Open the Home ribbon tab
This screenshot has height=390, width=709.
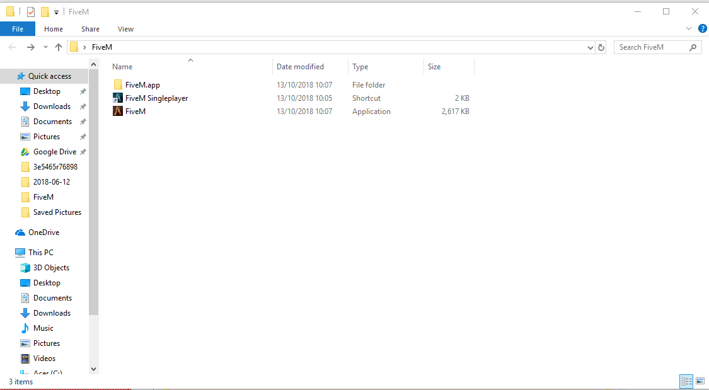coord(54,29)
